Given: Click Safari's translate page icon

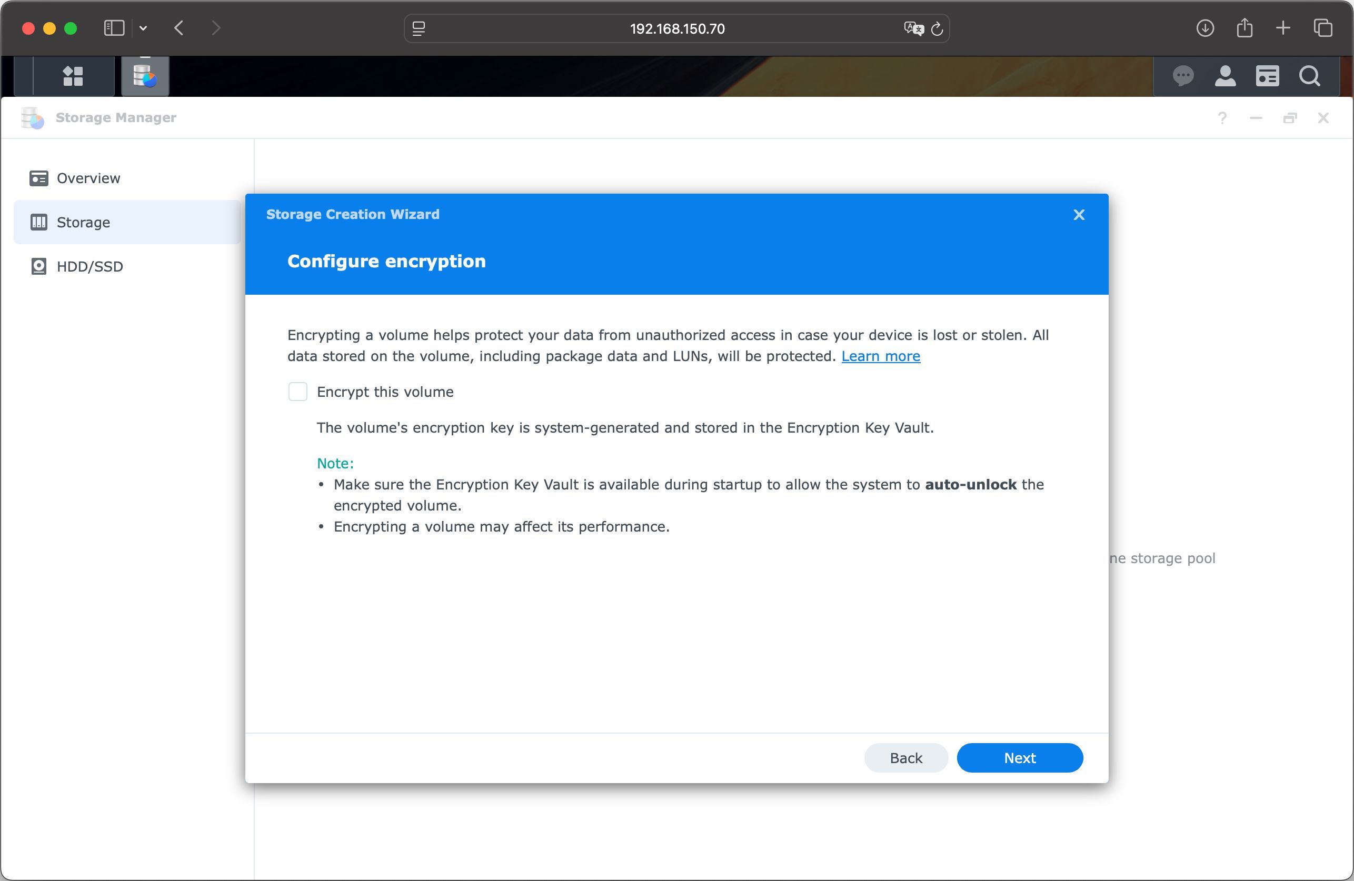Looking at the screenshot, I should 913,28.
